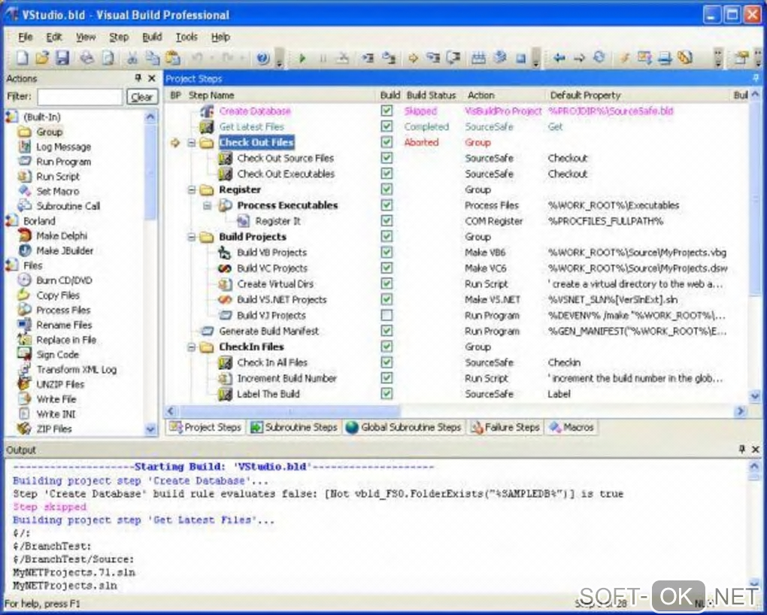Select the Set Macro action icon
This screenshot has height=615, width=767.
click(24, 191)
